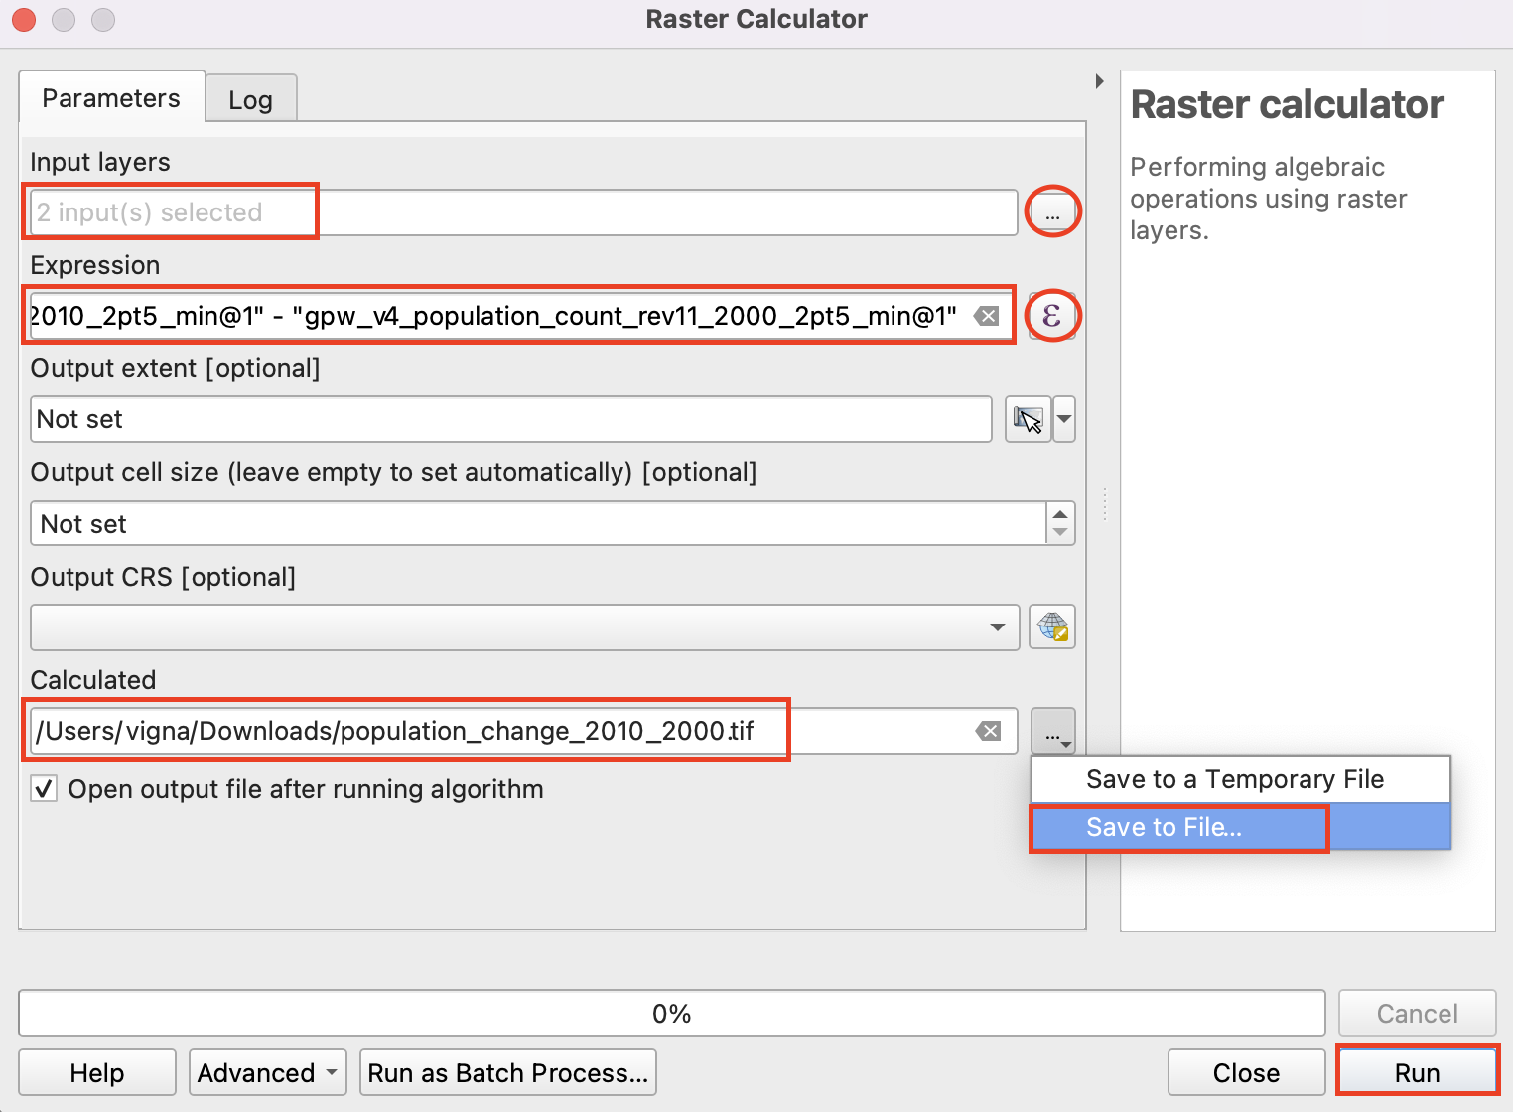1513x1112 pixels.
Task: Click the Calculated output browse button
Action: tap(1052, 732)
